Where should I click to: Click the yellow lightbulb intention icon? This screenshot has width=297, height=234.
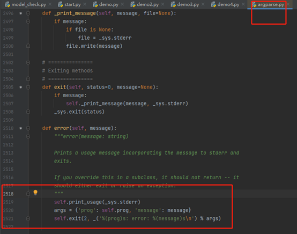35,193
